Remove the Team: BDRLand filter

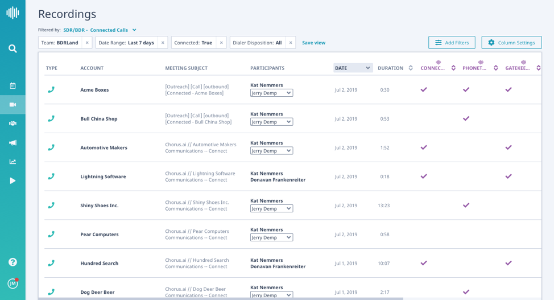point(87,43)
